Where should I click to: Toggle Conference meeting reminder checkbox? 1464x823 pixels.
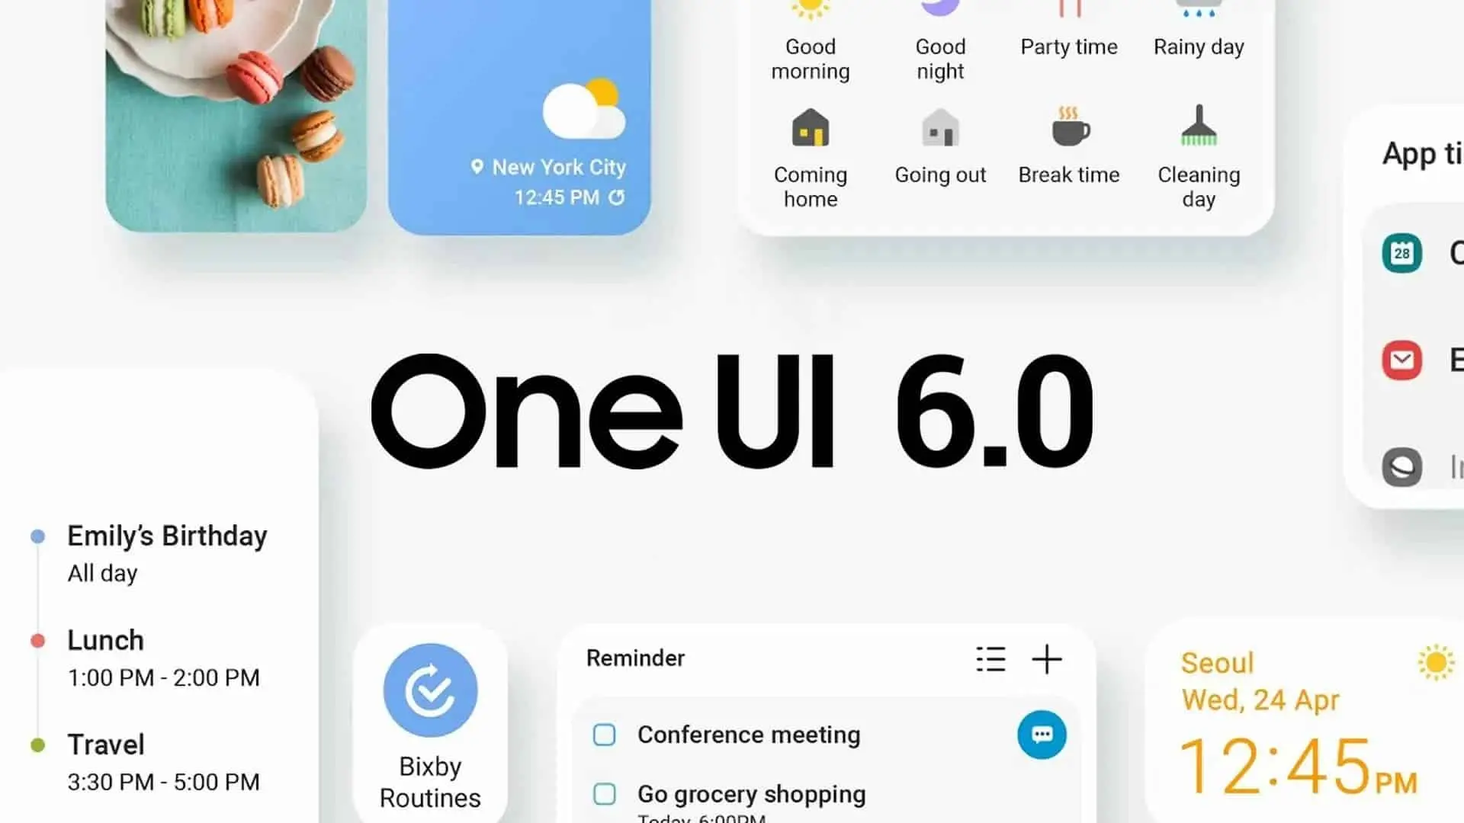coord(605,734)
